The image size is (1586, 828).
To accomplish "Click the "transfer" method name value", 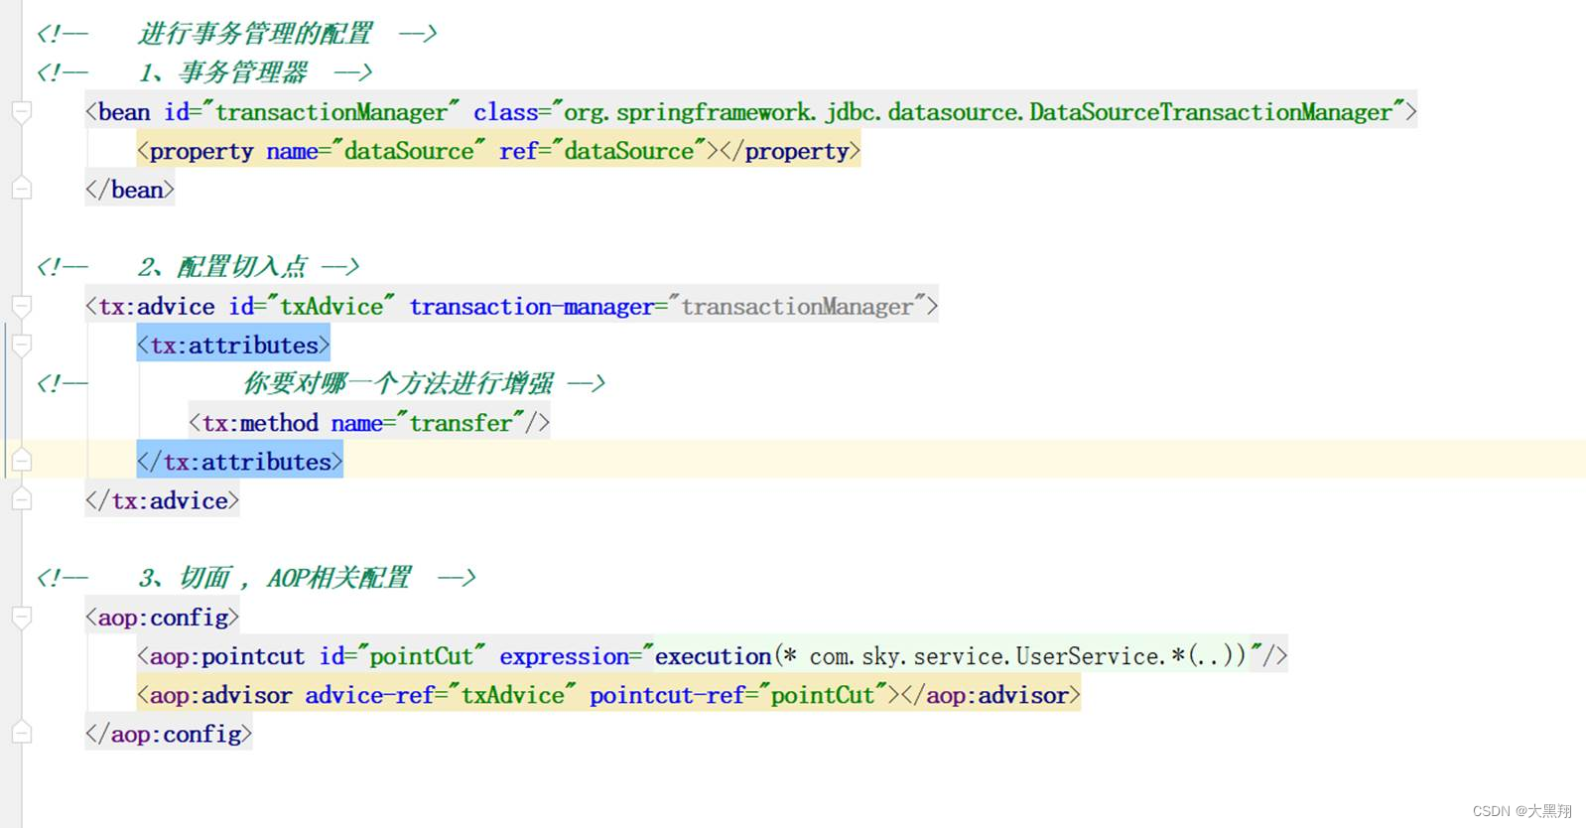I will 461,423.
